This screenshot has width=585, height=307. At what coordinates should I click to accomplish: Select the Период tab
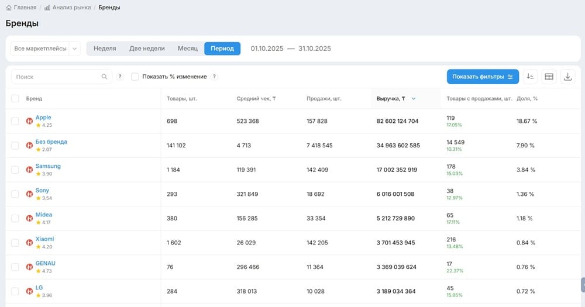[x=222, y=49]
